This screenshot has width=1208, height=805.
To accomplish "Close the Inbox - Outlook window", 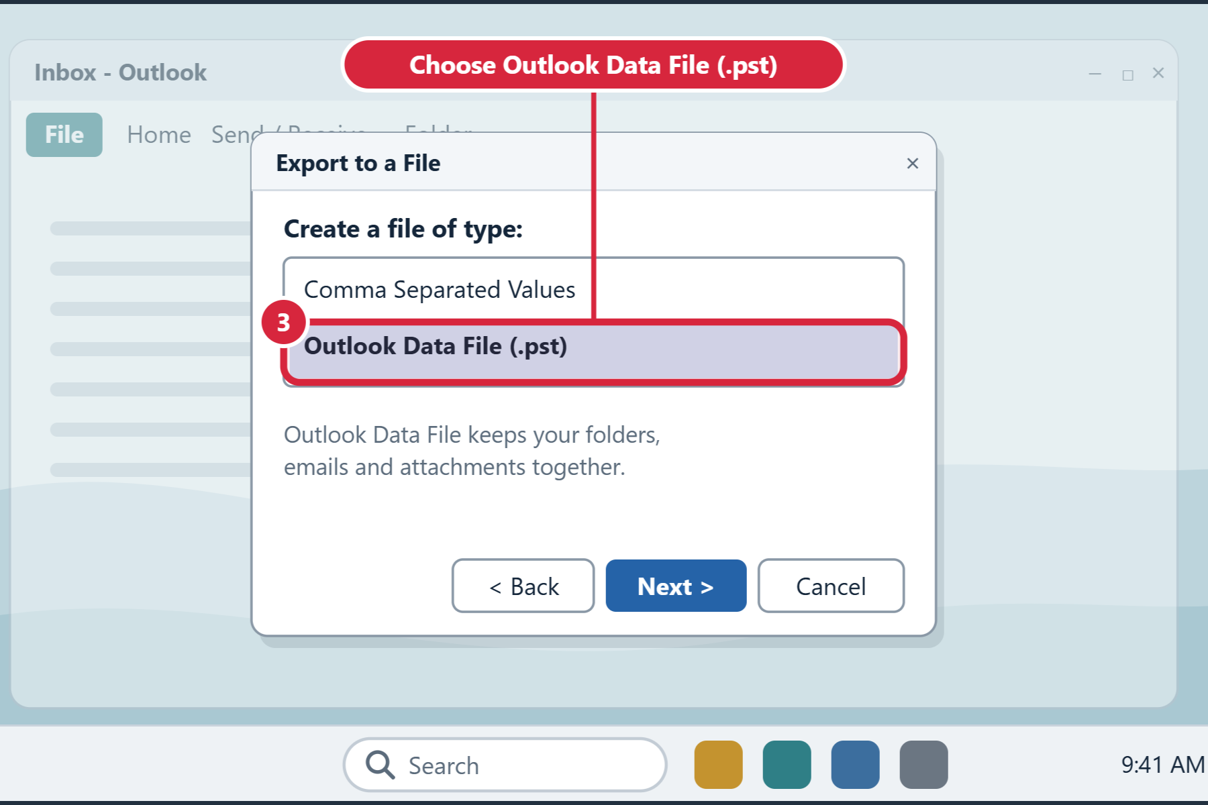I will coord(1158,73).
